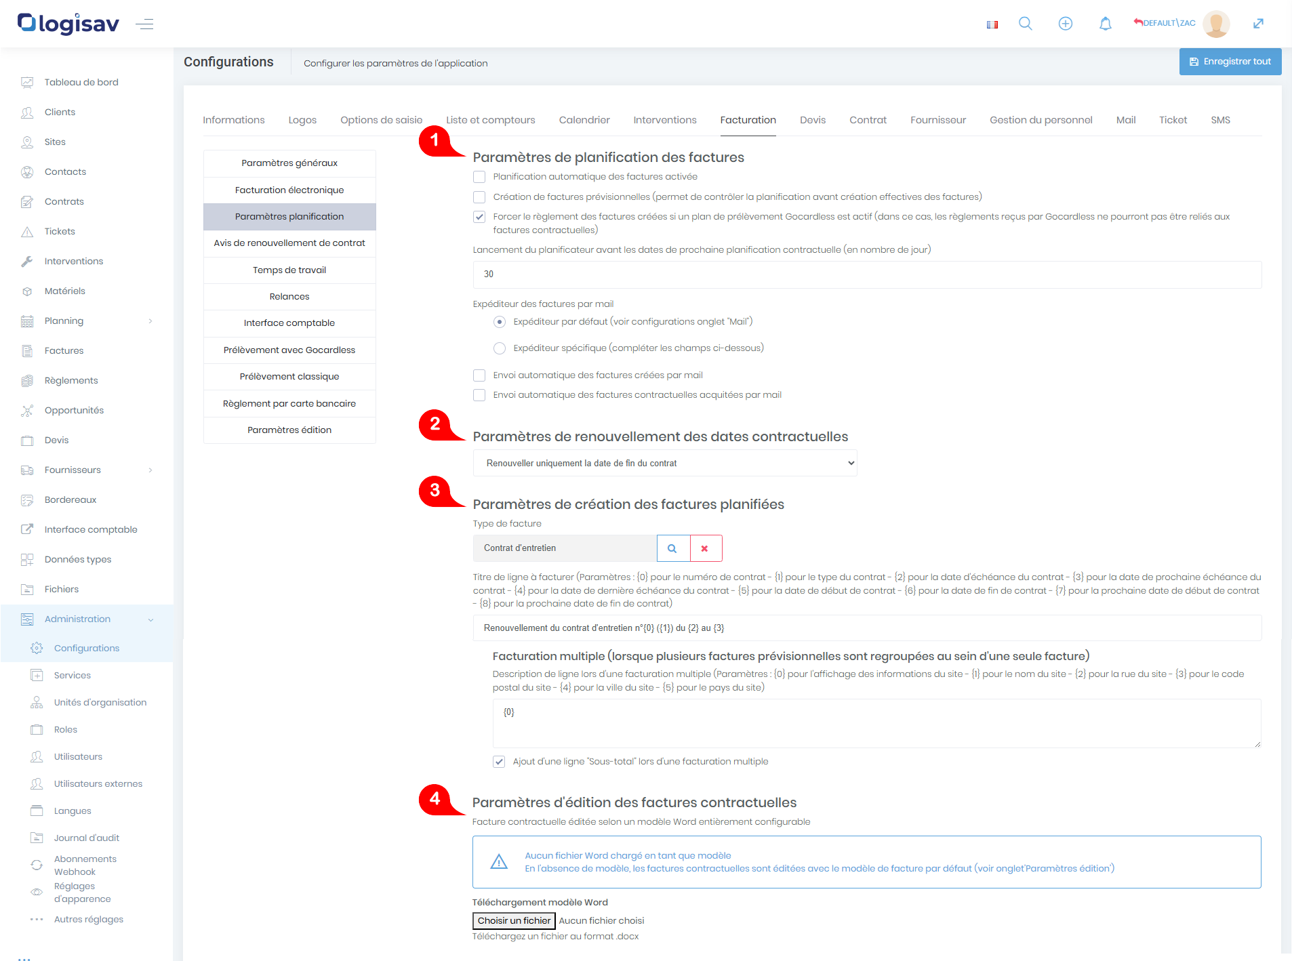
Task: Select 'Expéditeur spécifique' radio button
Action: pos(500,348)
